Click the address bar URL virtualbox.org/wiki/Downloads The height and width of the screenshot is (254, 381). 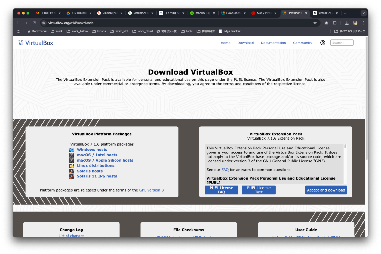click(x=71, y=23)
